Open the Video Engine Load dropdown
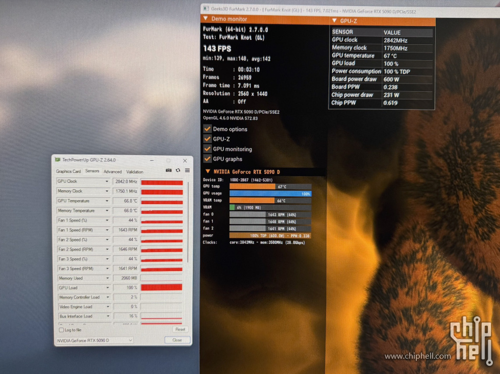 coord(108,307)
